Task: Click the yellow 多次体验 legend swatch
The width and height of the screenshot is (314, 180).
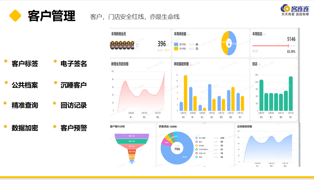Action: [176, 49]
